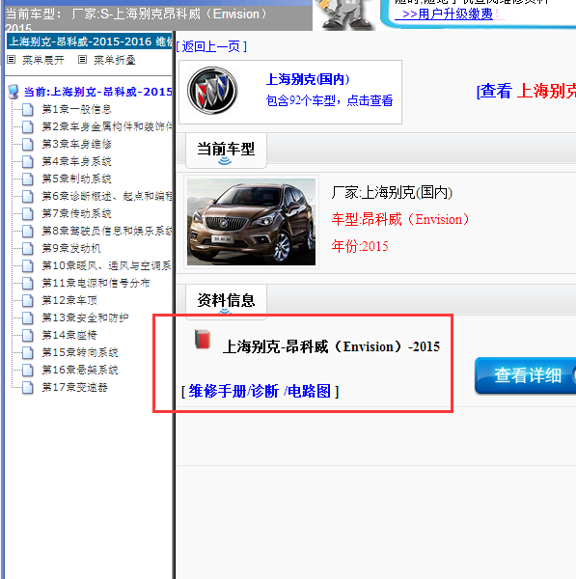
Task: Click 包含92个车型，点击查看 link
Action: (329, 100)
